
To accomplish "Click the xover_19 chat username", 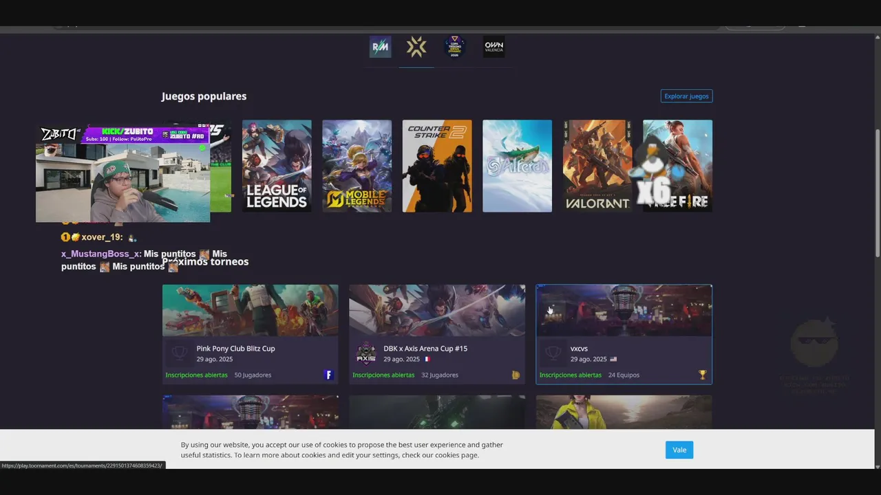I will click(102, 237).
